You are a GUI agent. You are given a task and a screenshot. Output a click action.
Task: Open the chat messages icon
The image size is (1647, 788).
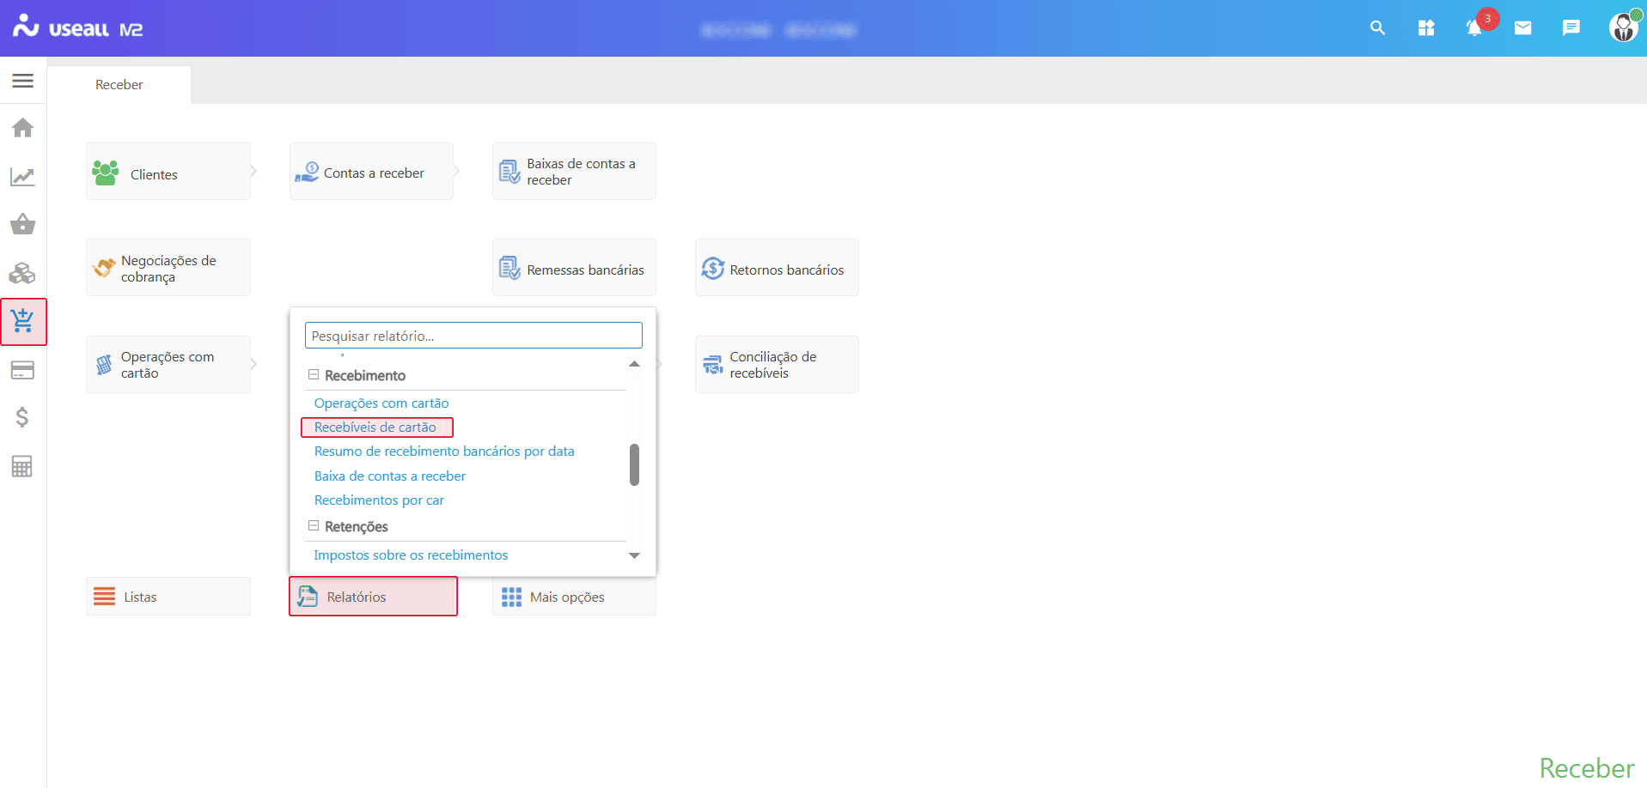click(x=1571, y=28)
